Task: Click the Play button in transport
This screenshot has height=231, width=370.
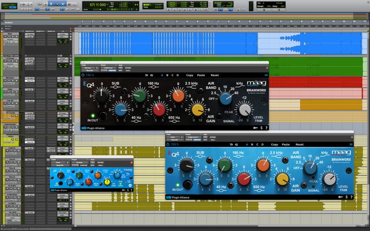Action: tap(200, 9)
